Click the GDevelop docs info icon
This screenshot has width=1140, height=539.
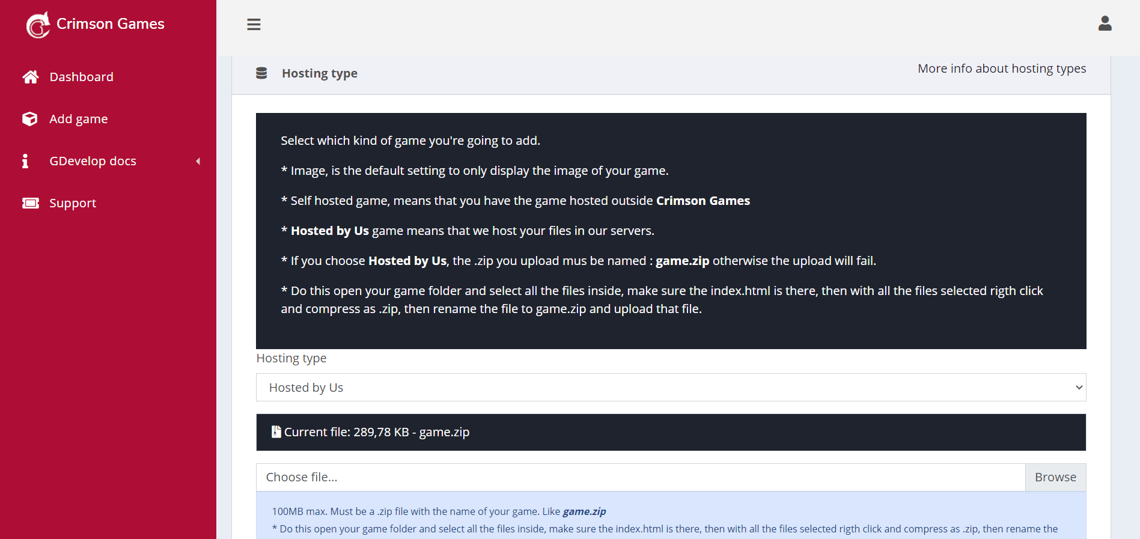point(25,161)
